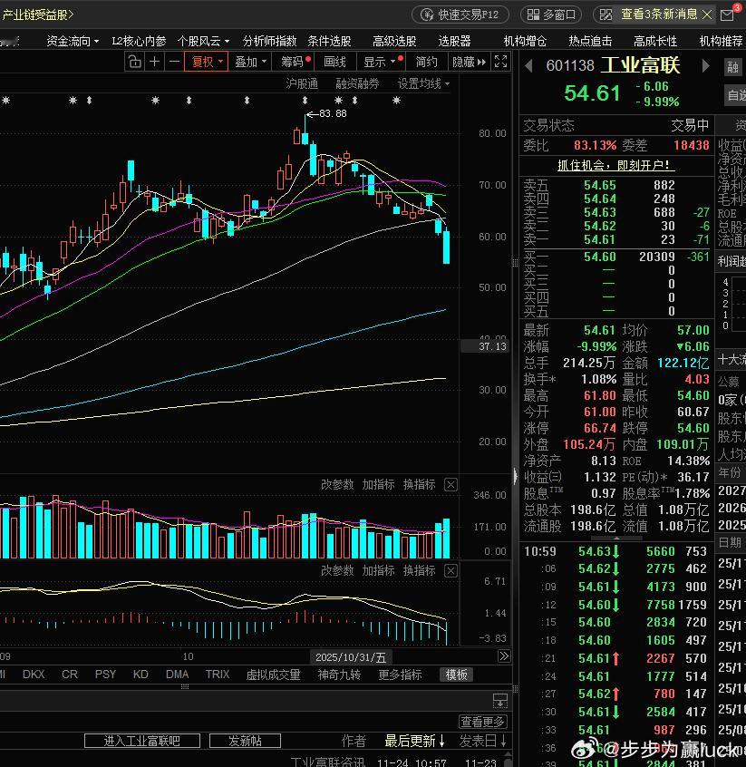
Task: Open 机构推荐 menu
Action: point(721,41)
